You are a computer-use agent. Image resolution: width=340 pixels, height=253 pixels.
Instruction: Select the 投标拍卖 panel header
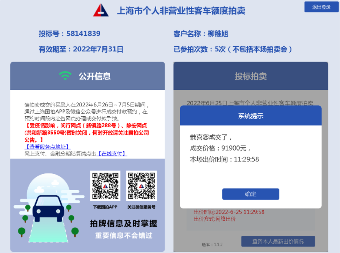[251, 76]
